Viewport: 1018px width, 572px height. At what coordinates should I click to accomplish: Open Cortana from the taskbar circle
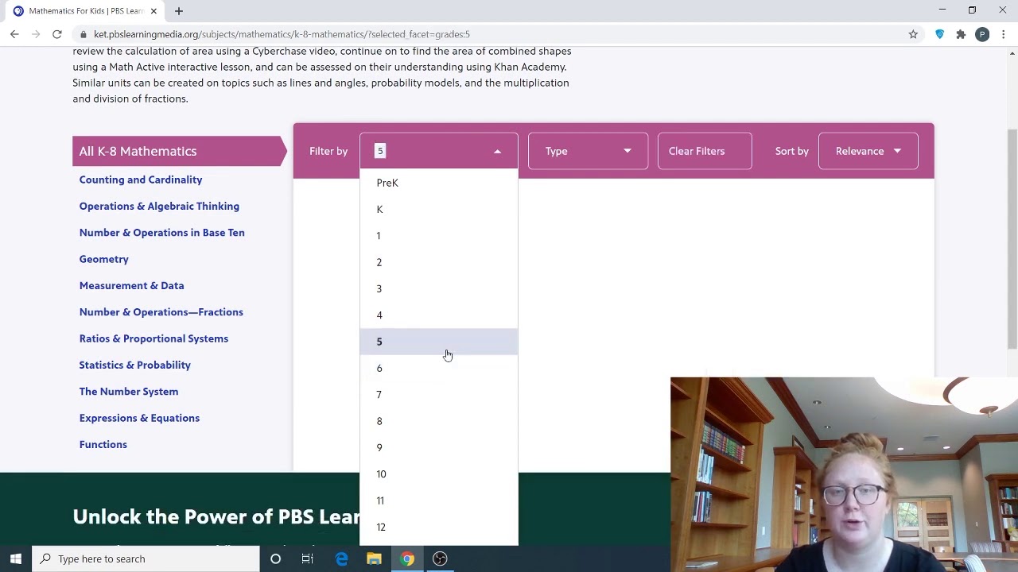click(275, 558)
